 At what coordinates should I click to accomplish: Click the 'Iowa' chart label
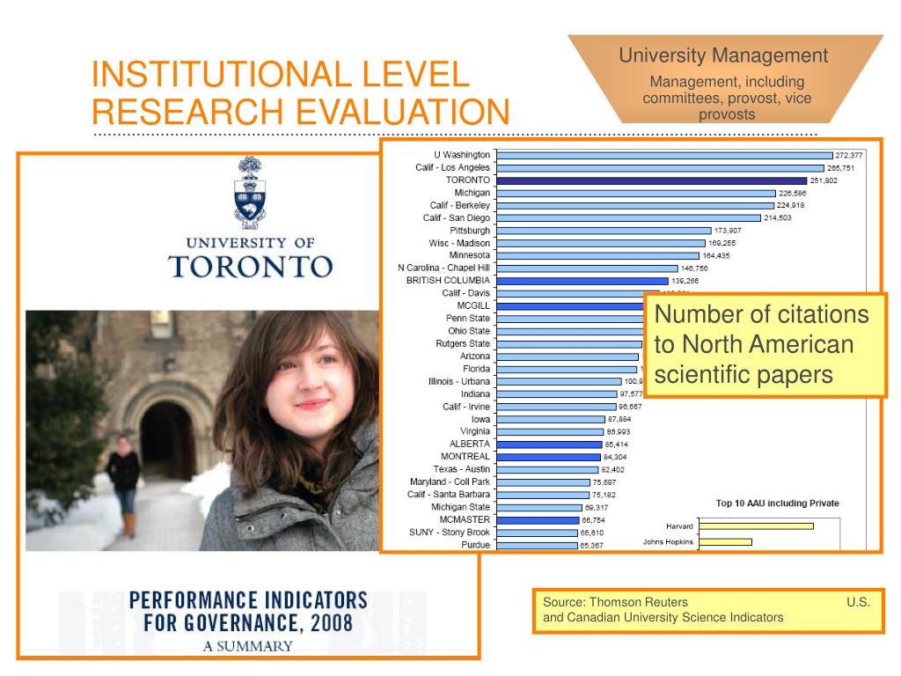point(480,420)
